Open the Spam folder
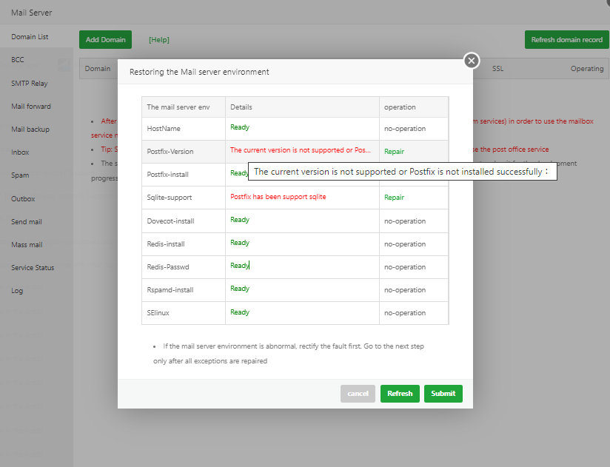 click(20, 175)
